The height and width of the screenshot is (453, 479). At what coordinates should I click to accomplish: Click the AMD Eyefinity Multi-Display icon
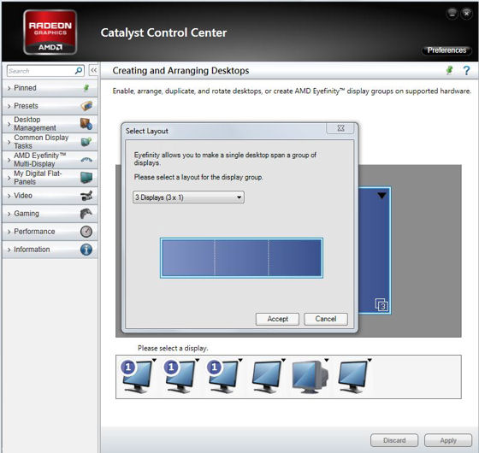[x=86, y=160]
